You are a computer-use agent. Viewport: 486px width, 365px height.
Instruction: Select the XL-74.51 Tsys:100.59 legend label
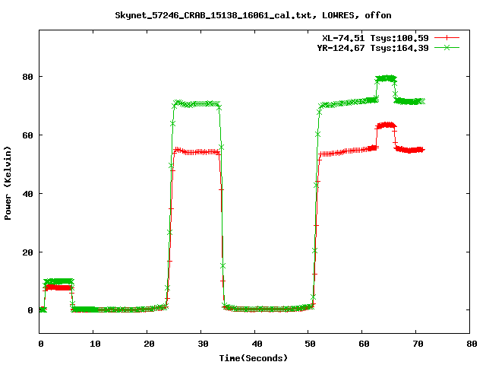pos(375,38)
